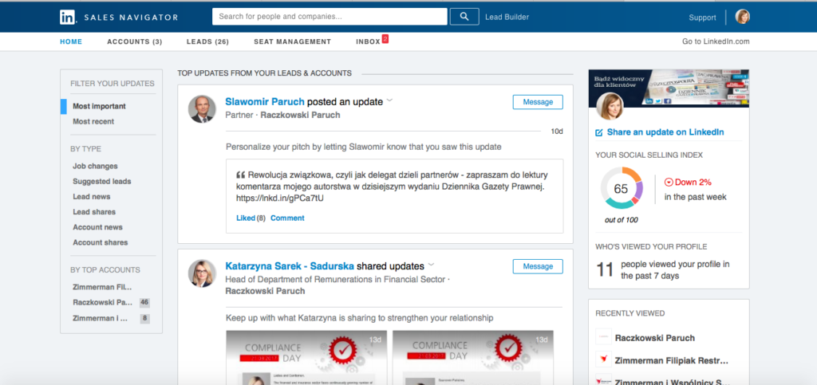Click the Social Selling Index donut chart
The image size is (817, 385).
[621, 188]
